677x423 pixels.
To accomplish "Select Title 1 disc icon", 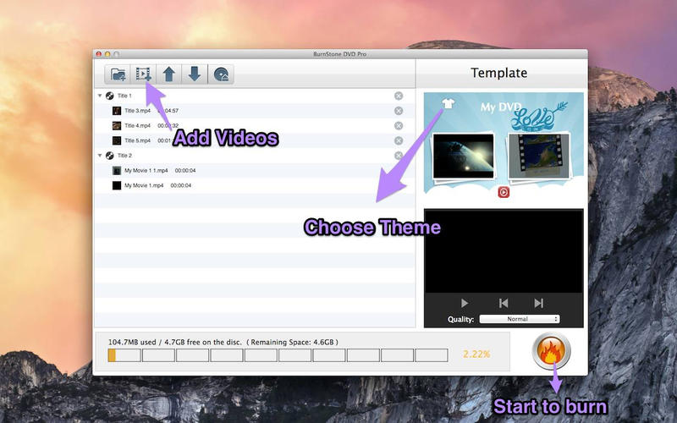I will coord(110,96).
